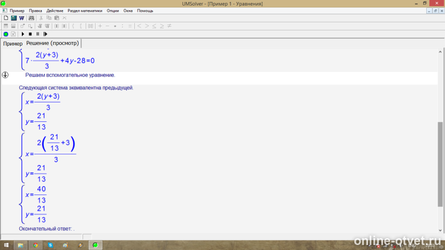Open the Действие menu
Screen dimensions: 445x250
click(55, 11)
